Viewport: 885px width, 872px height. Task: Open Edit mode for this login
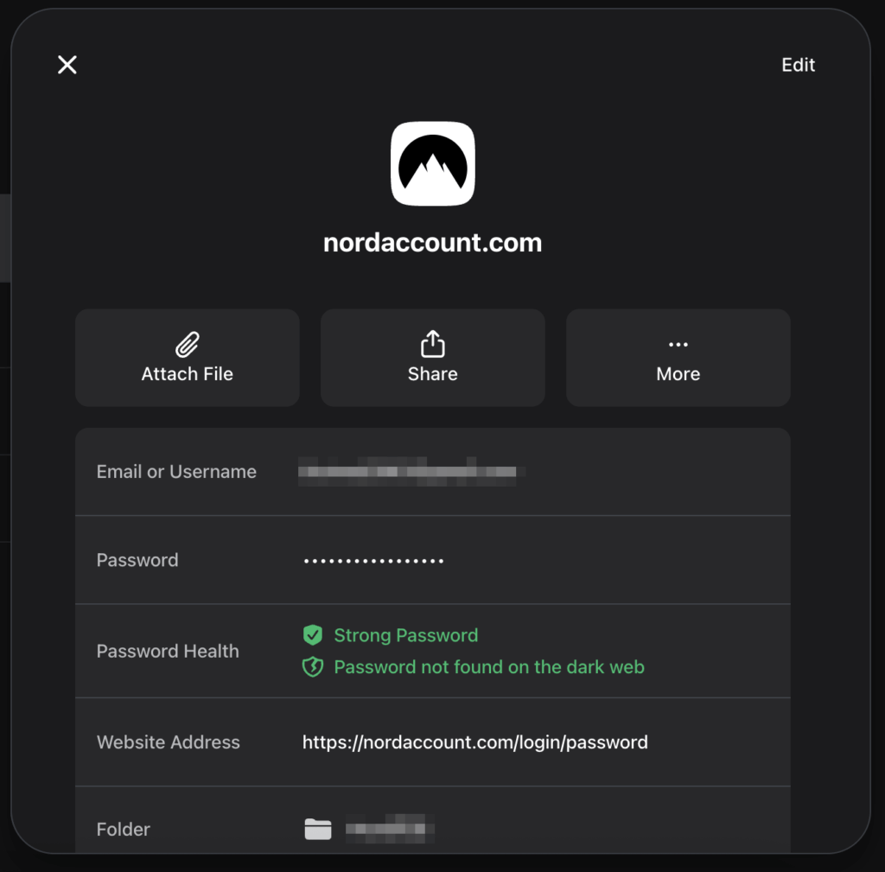click(798, 65)
